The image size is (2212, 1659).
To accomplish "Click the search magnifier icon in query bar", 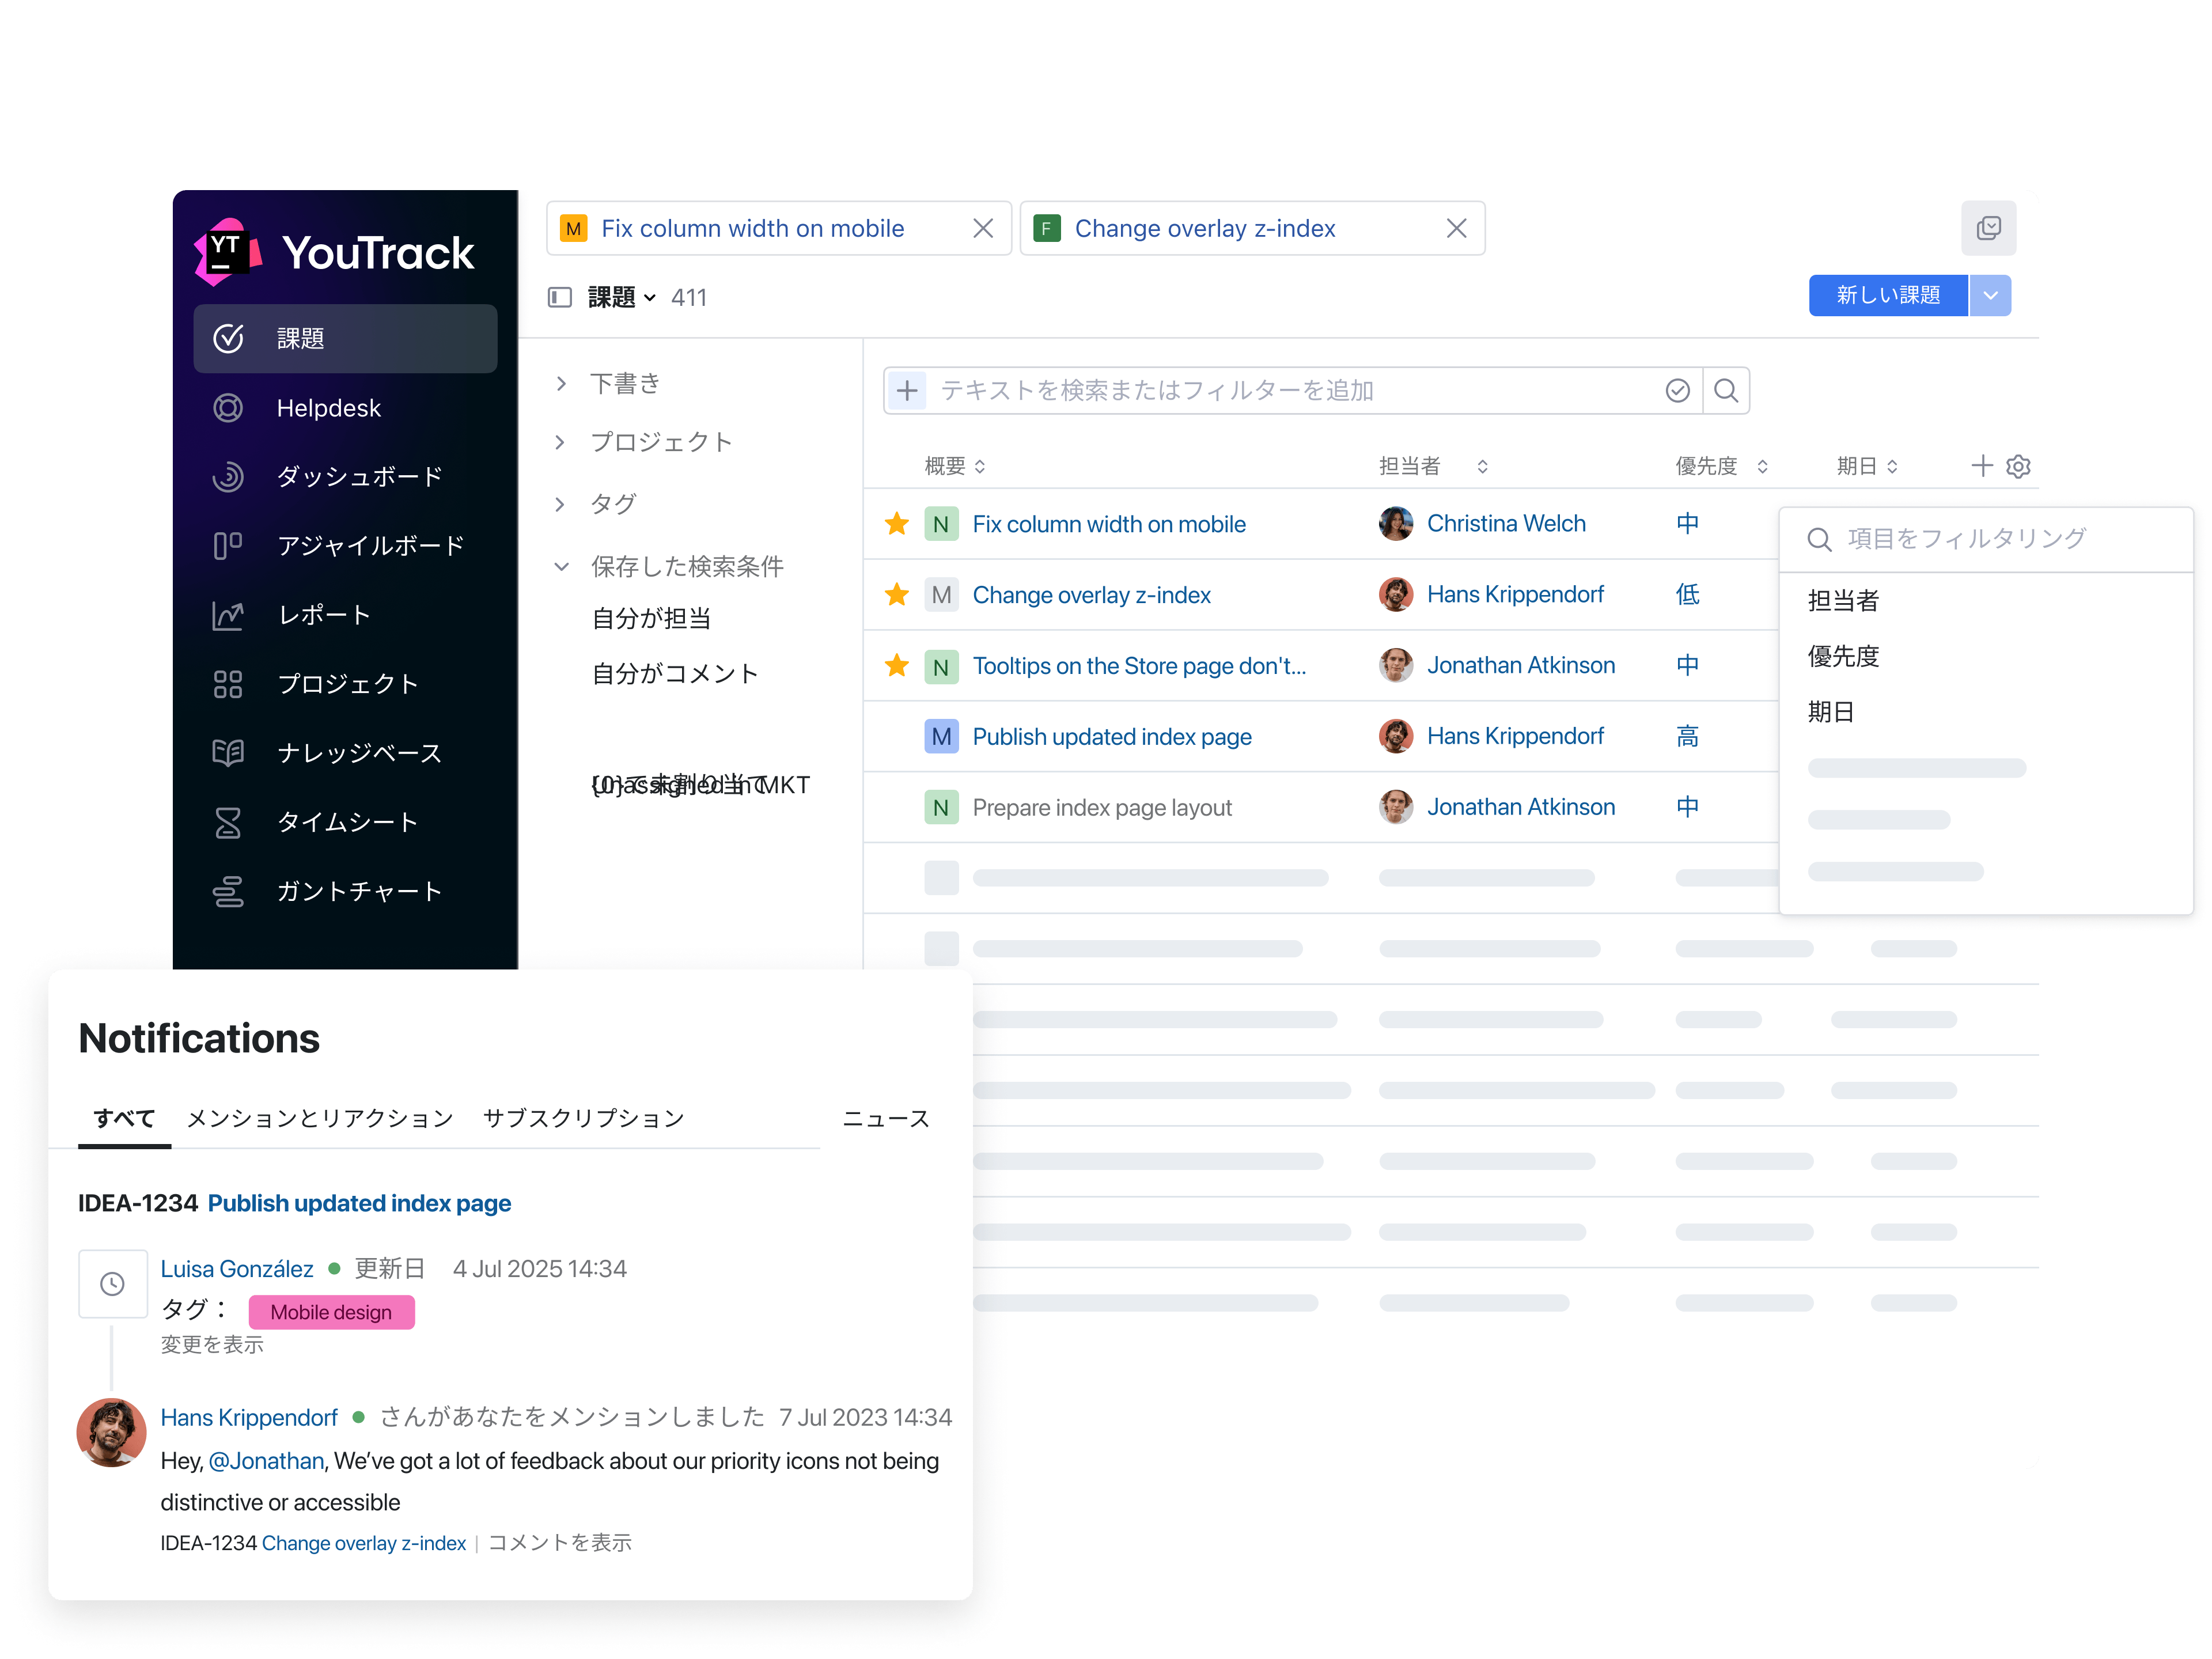I will coord(1725,390).
